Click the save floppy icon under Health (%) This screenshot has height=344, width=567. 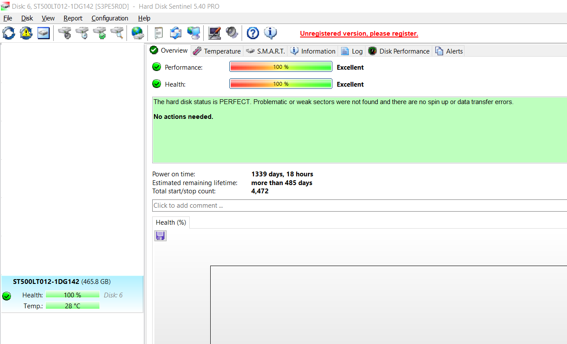tap(161, 236)
